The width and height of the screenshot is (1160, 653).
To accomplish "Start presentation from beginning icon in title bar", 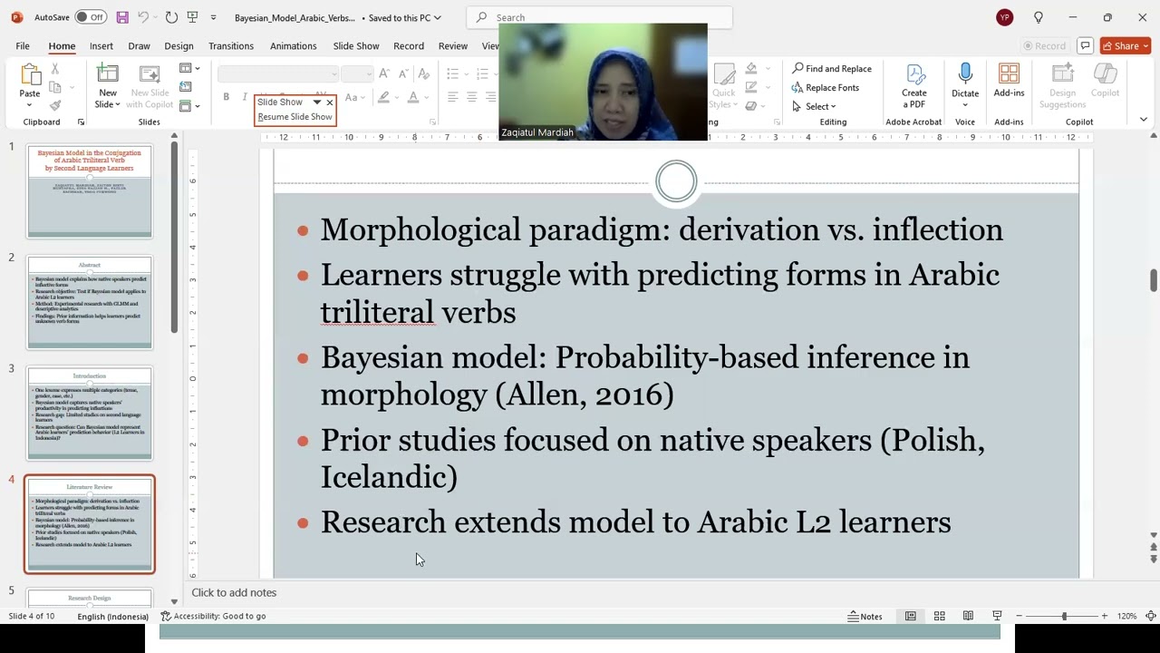I will [192, 17].
